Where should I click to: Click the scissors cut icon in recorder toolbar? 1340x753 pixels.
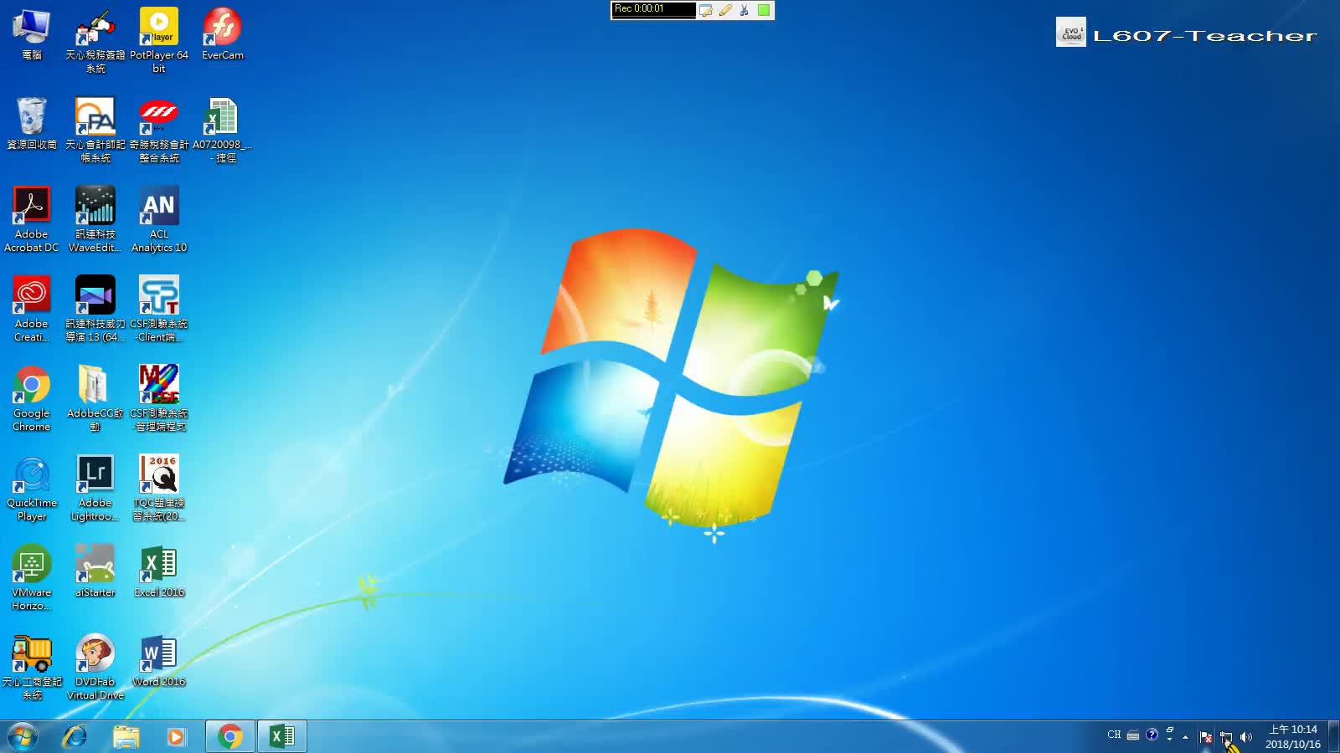[744, 10]
